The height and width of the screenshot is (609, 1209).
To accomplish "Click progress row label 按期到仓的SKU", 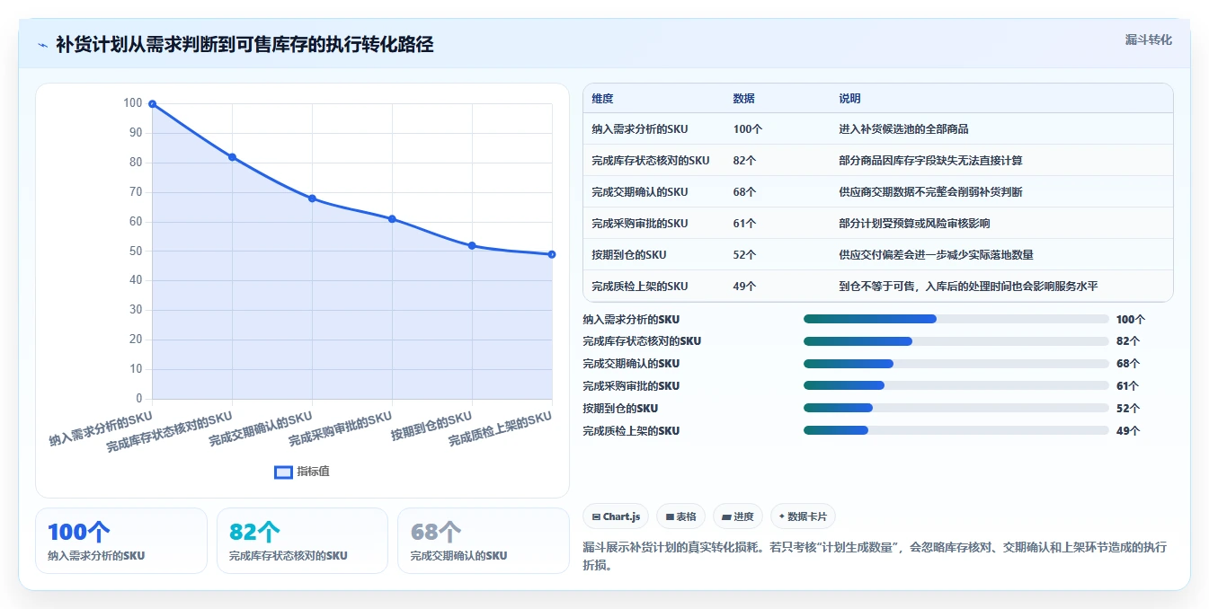I will [620, 409].
